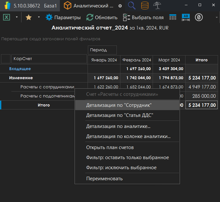
Task: Click the AB column width icon
Action: 186,18
